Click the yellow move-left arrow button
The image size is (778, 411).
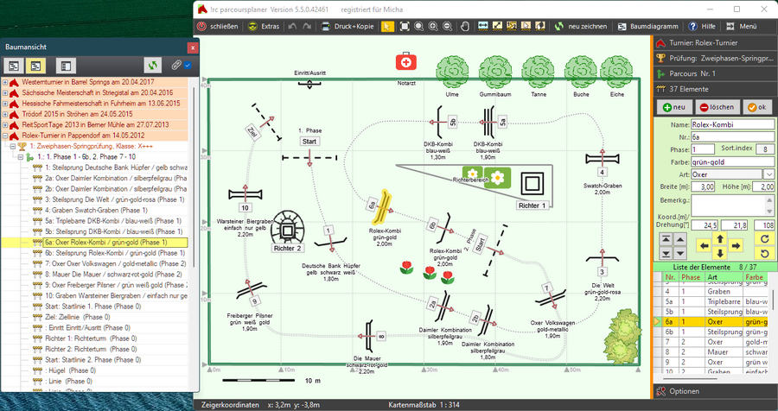tap(704, 246)
